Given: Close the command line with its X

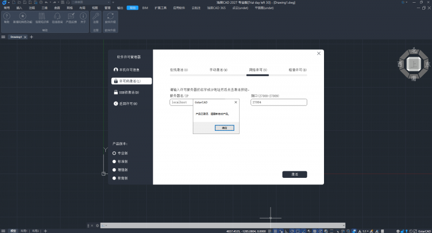Looking at the screenshot, I should pos(92,225).
